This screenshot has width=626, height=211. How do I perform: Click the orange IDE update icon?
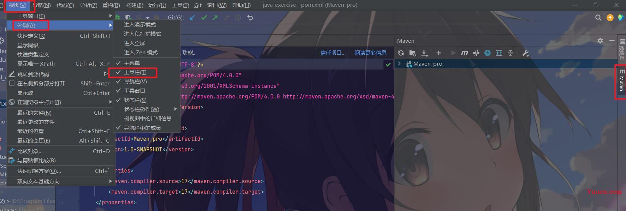point(610,18)
